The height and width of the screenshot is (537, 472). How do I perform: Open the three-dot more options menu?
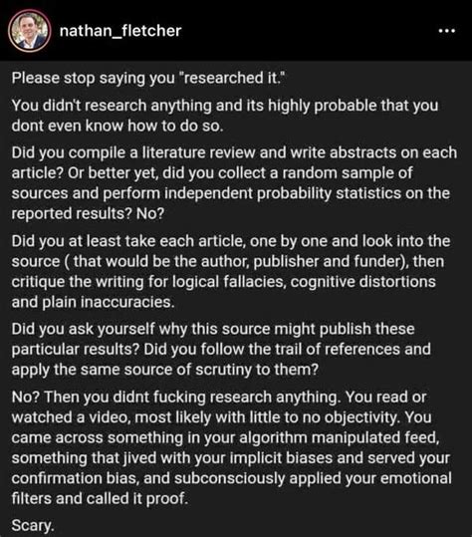(x=447, y=31)
